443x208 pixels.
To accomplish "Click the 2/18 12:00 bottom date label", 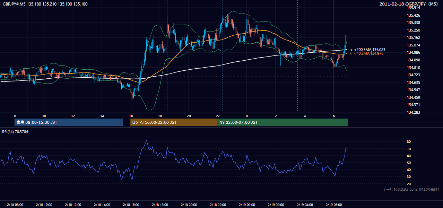I will 73,205.
